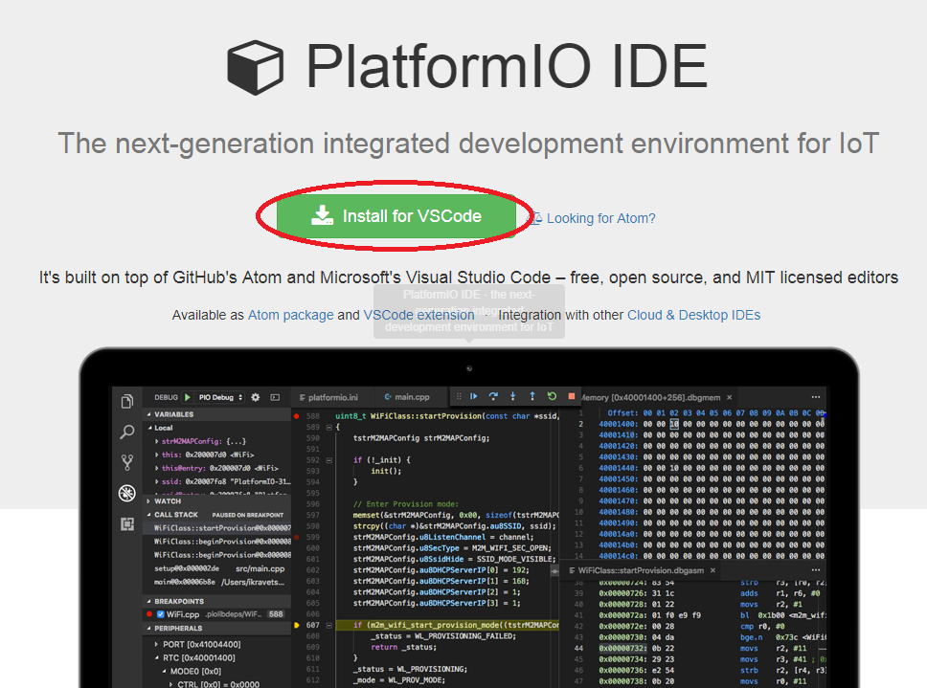Open the Explorer files icon in activity bar

[127, 402]
